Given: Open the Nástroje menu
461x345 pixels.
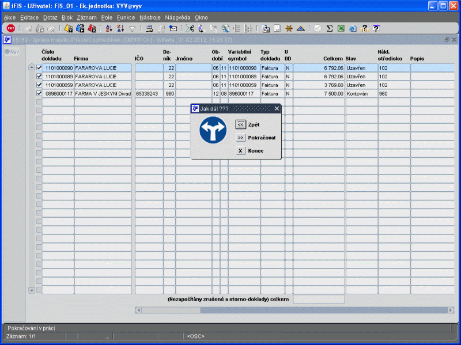Looking at the screenshot, I should (150, 18).
